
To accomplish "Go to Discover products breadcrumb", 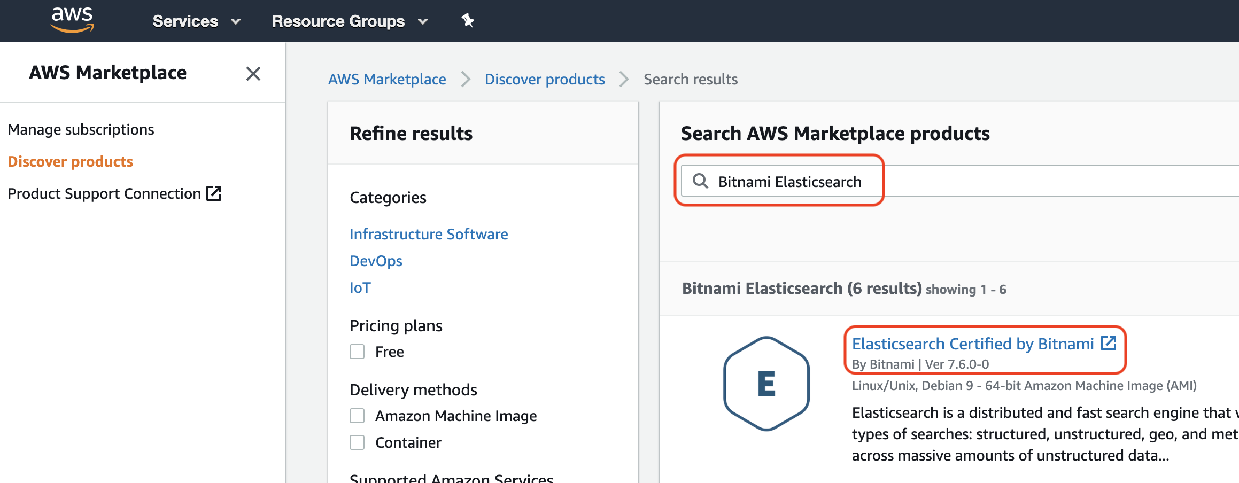I will point(545,80).
